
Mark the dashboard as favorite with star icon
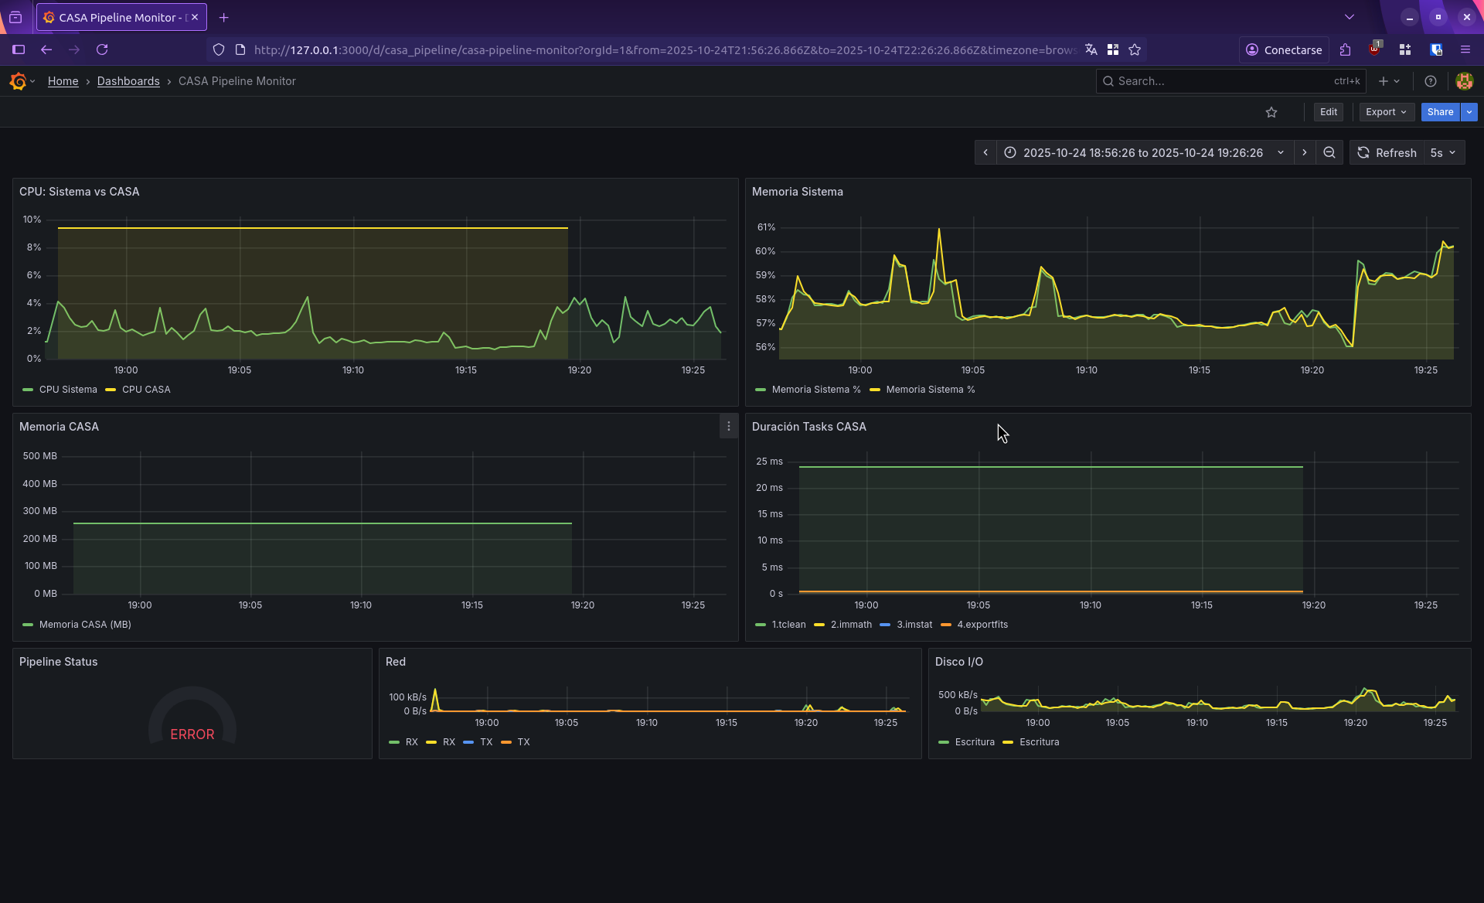click(1271, 111)
